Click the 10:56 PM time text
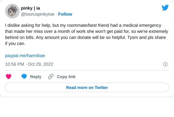Image resolution: width=174 pixels, height=117 pixels. point(15,64)
